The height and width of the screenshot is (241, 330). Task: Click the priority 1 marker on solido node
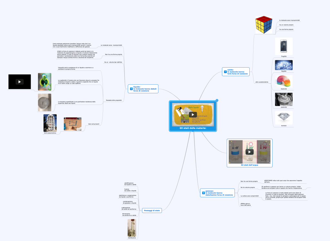[x=225, y=72]
